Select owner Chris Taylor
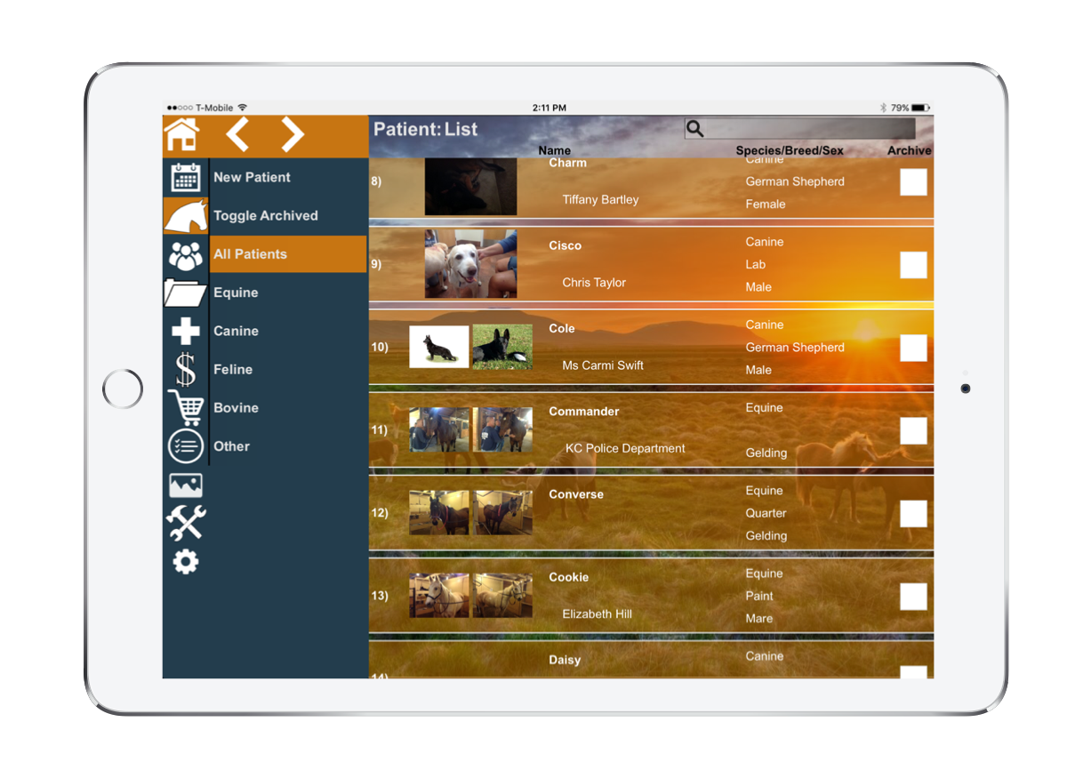Screen dimensions: 1075x778 [594, 282]
